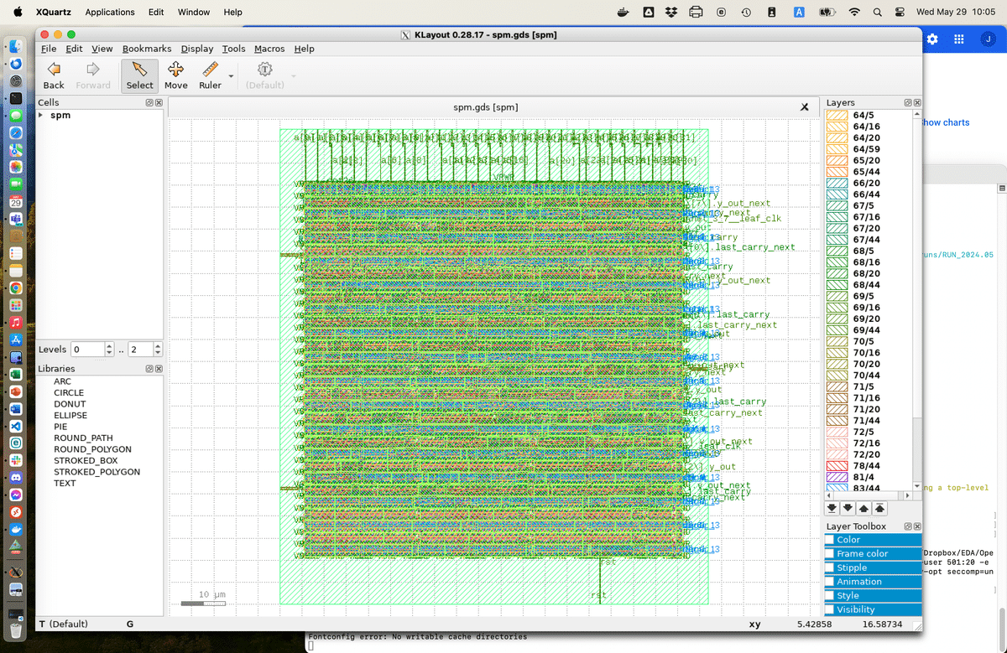This screenshot has width=1007, height=653.
Task: Move selected layer to top arrow
Action: tap(879, 508)
